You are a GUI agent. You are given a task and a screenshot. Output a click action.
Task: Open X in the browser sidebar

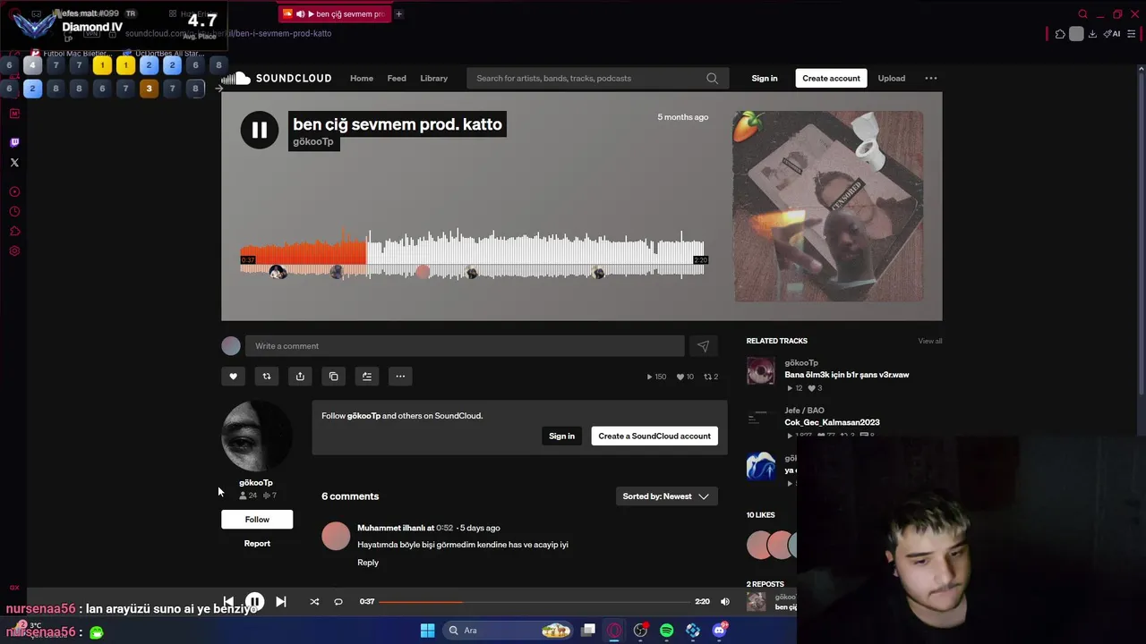[x=14, y=163]
